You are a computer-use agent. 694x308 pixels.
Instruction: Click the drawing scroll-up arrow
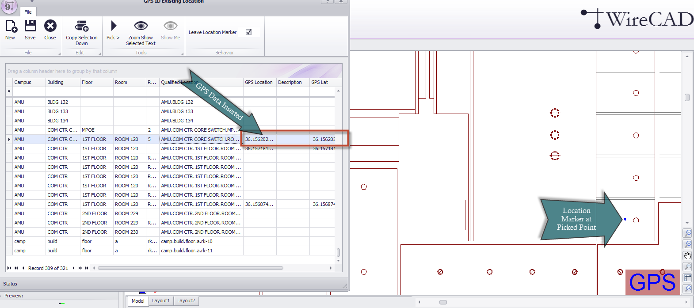click(687, 57)
